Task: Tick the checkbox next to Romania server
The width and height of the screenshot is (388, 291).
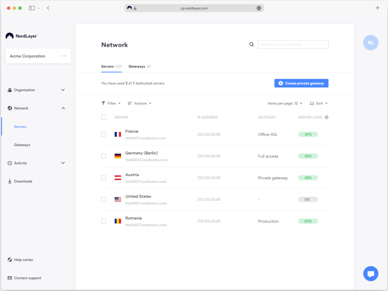Action: (x=103, y=221)
